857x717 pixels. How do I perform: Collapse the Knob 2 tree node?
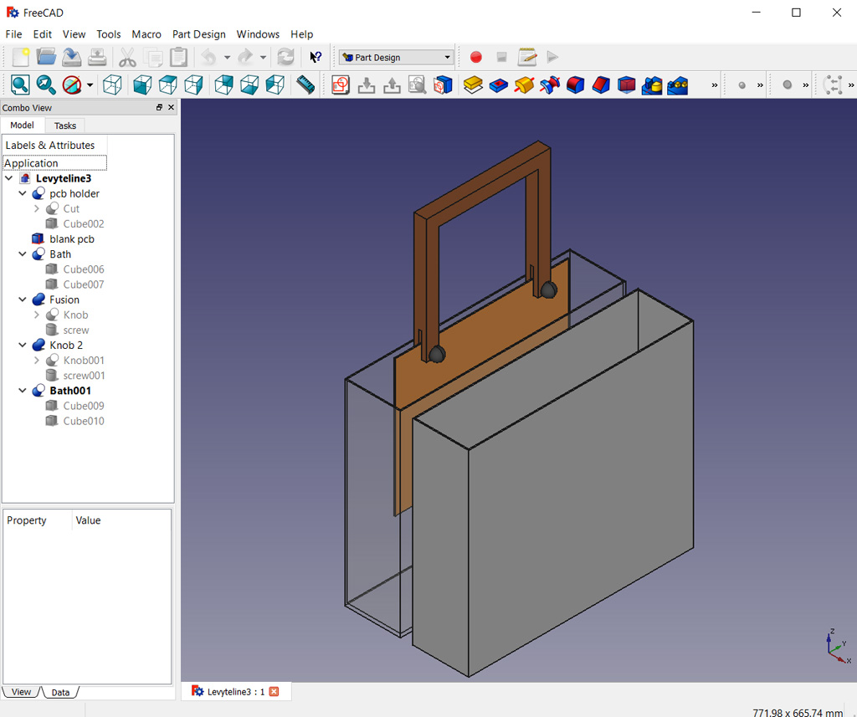click(23, 345)
